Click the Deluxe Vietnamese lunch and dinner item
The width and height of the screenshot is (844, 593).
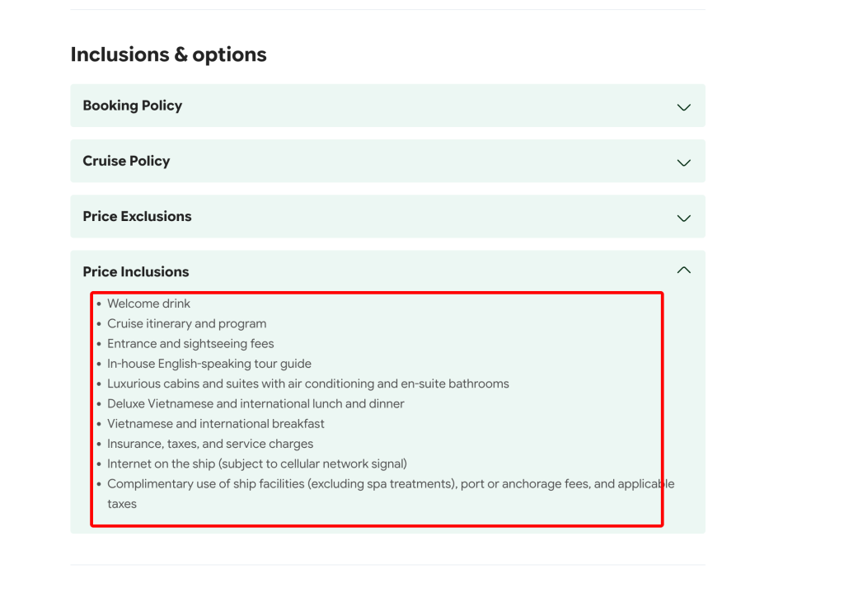[256, 403]
